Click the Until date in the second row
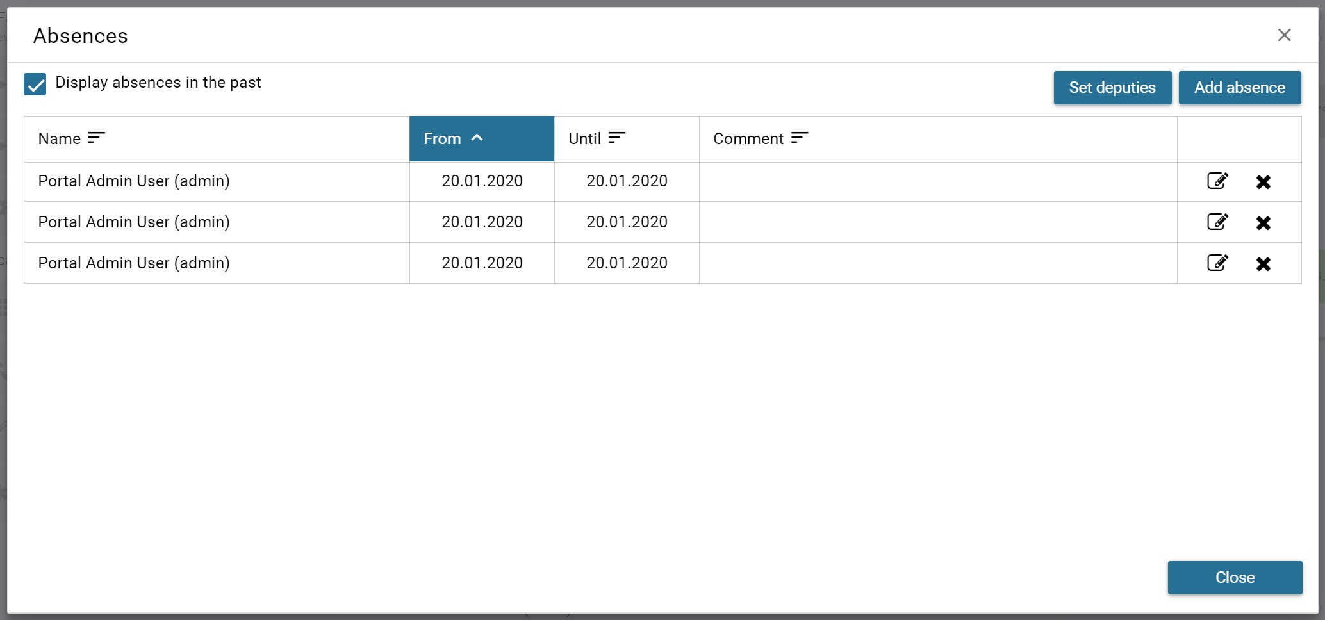 pos(627,222)
